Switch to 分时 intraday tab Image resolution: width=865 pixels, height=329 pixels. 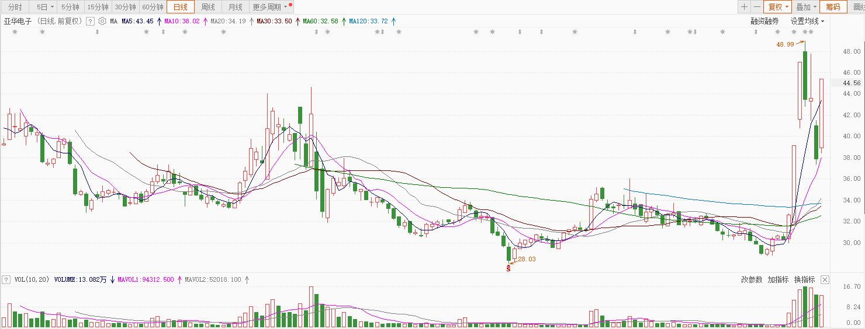tap(15, 7)
